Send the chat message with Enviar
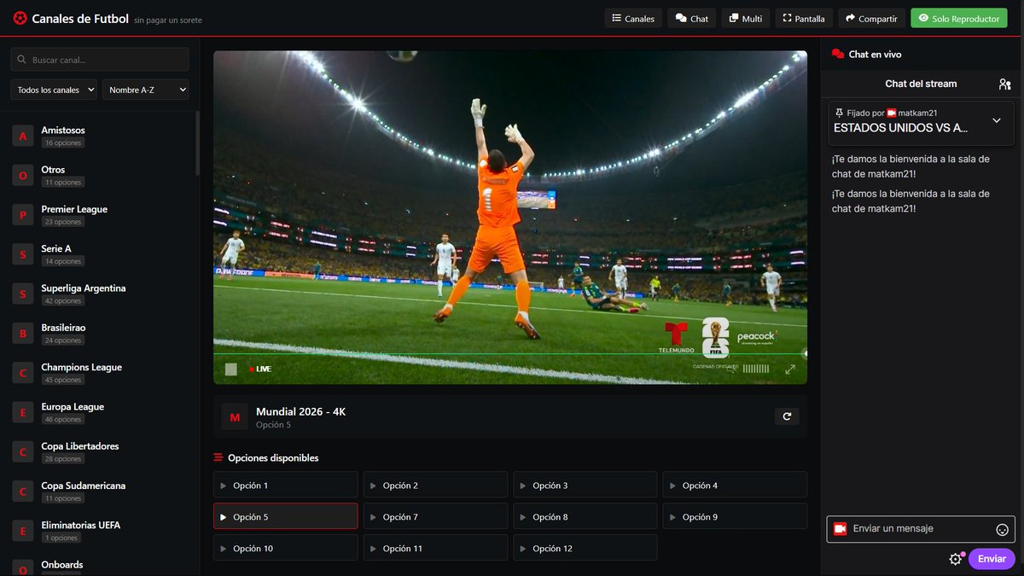 [x=992, y=559]
